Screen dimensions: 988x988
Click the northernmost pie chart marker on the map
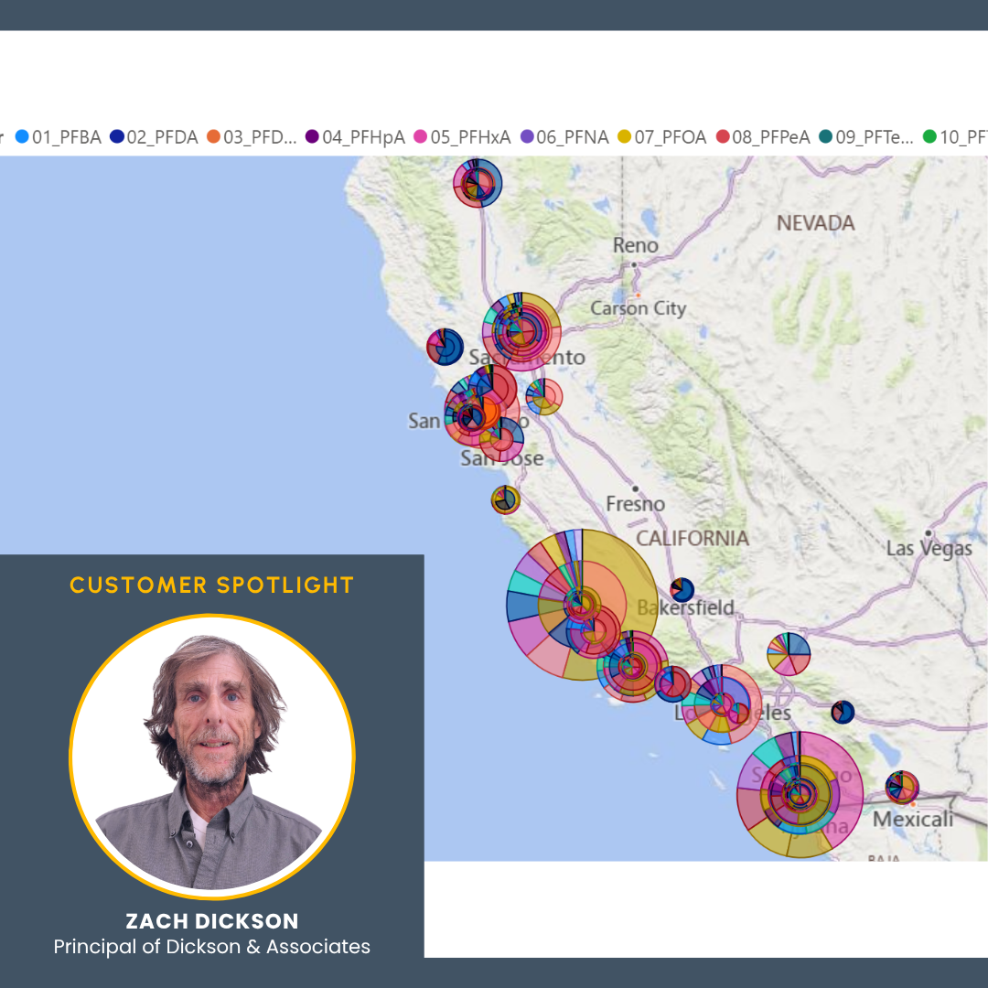pos(478,183)
